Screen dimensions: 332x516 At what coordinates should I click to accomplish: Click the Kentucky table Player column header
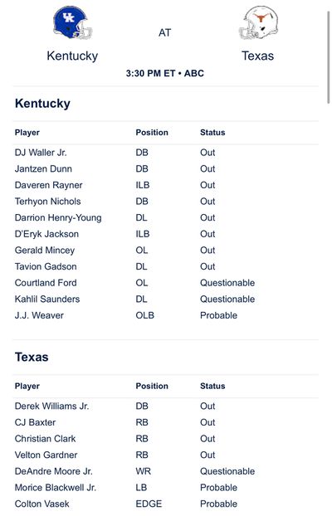(27, 133)
